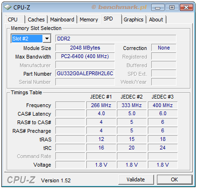Click the PC2-6400 (400 MHz) bandwidth field

pyautogui.click(x=85, y=56)
